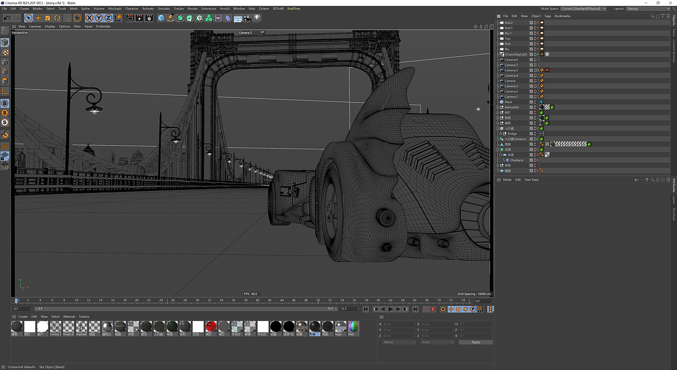The image size is (677, 370).
Task: Open Material Manager Create menu
Action: pos(23,317)
